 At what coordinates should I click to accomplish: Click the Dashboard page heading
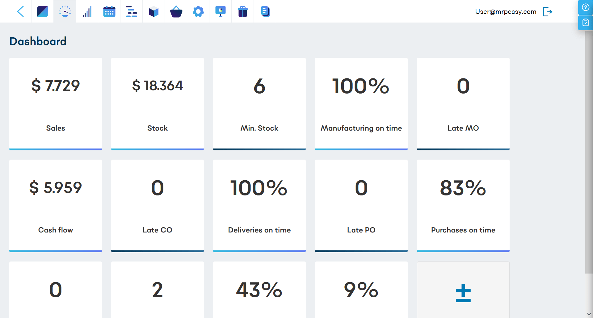point(38,41)
